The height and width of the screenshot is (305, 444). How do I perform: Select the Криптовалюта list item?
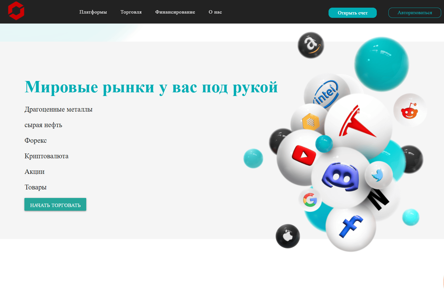46,156
